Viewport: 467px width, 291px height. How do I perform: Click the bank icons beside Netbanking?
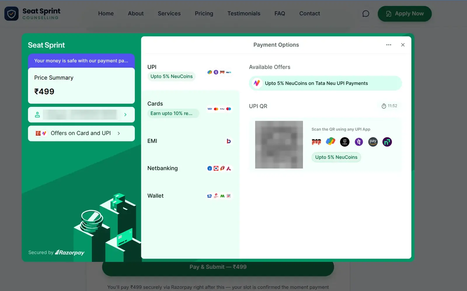click(219, 168)
